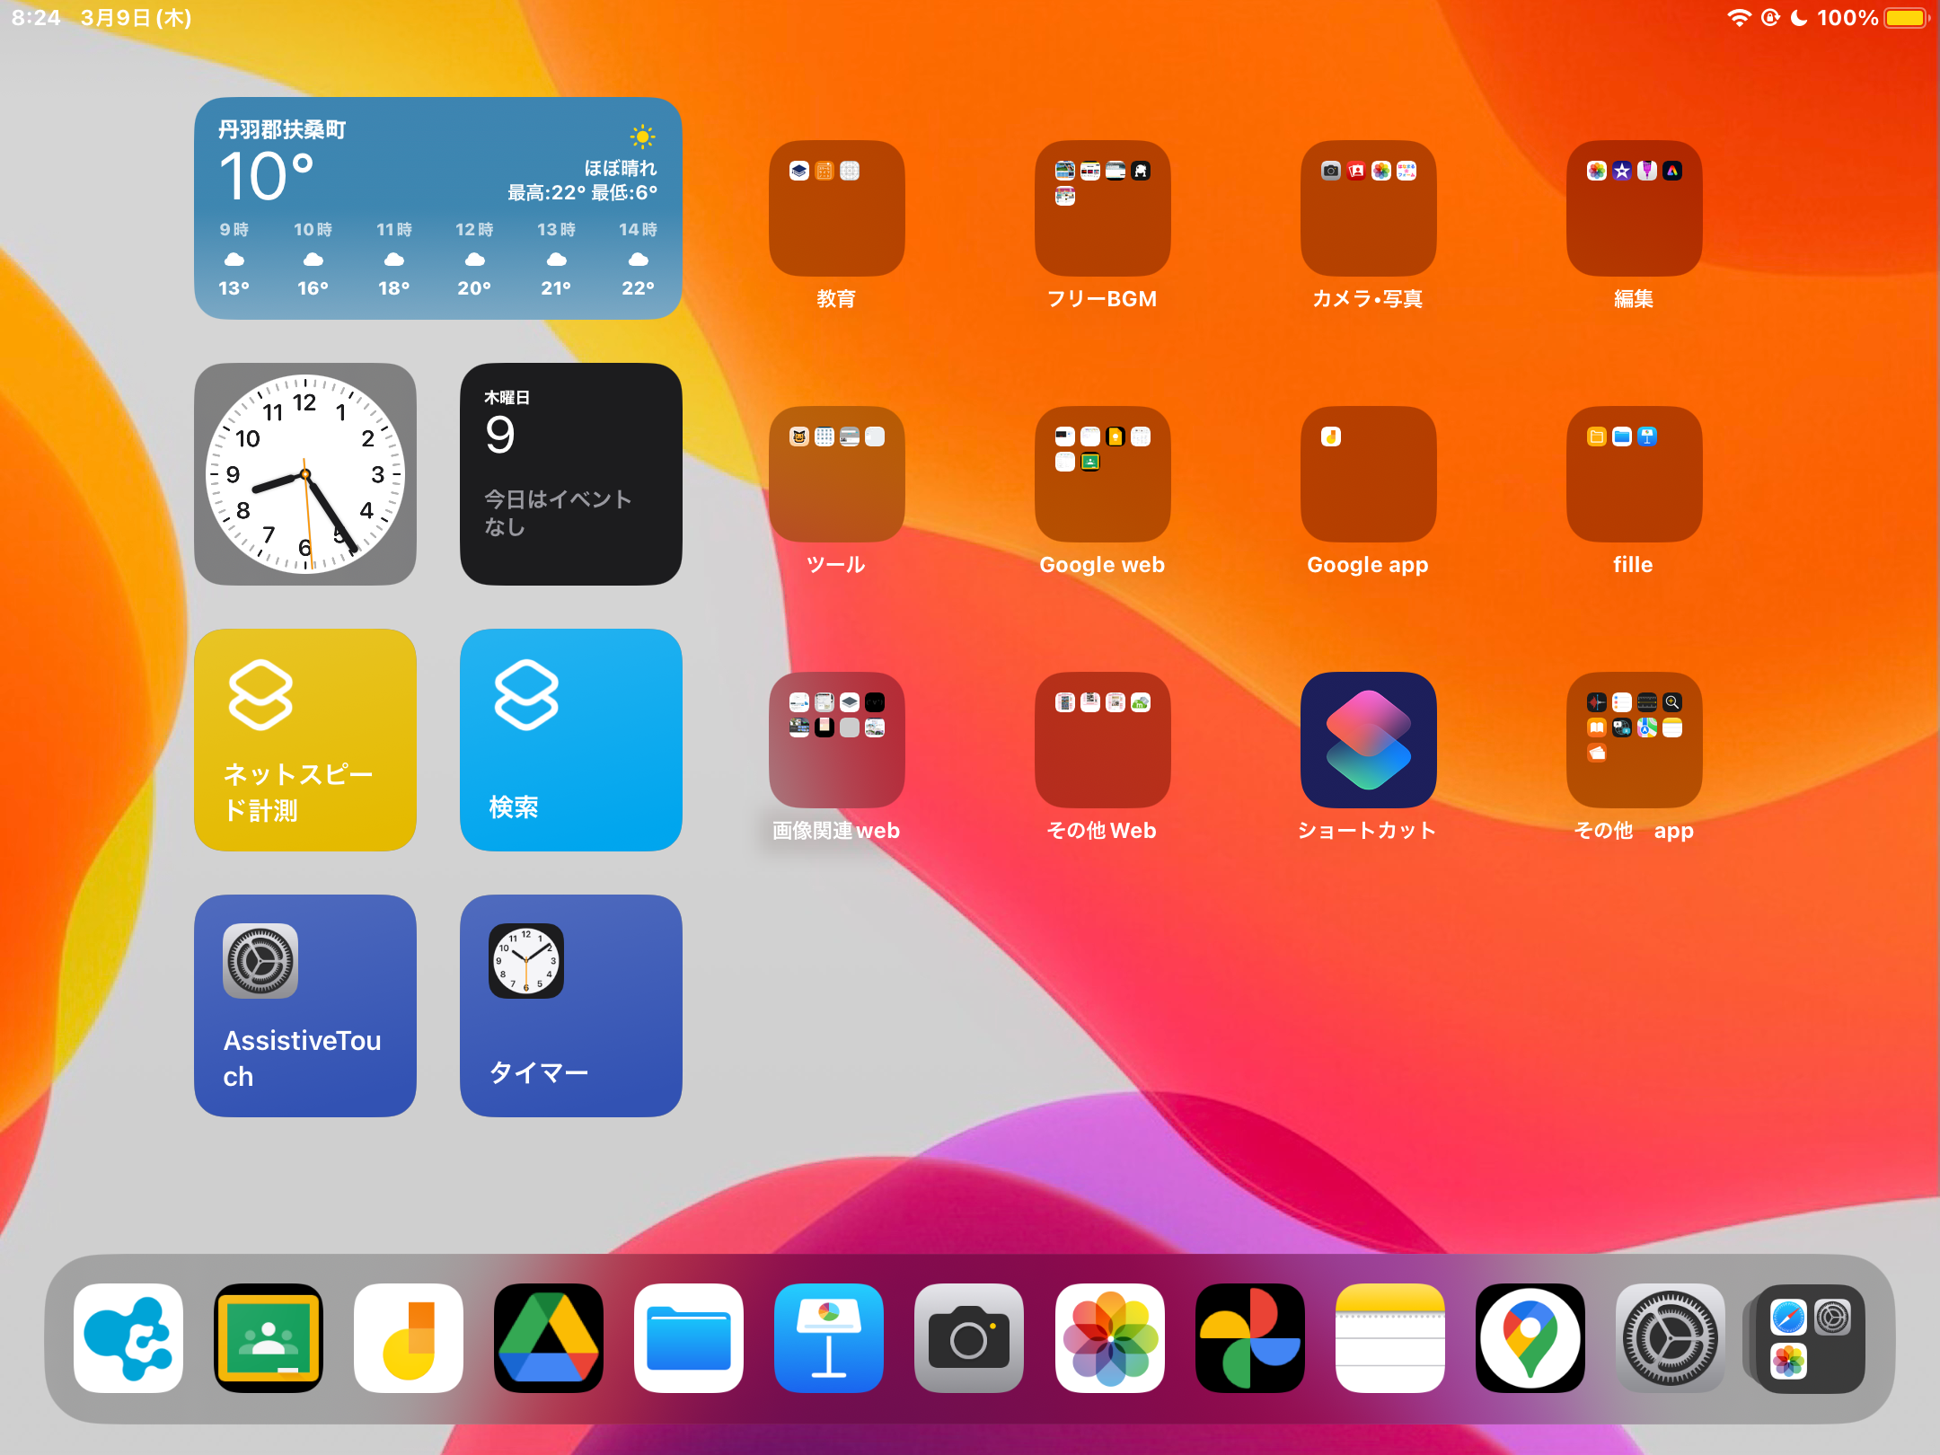Image resolution: width=1940 pixels, height=1455 pixels.
Task: Launch the Shortcuts app icon
Action: [x=1368, y=740]
